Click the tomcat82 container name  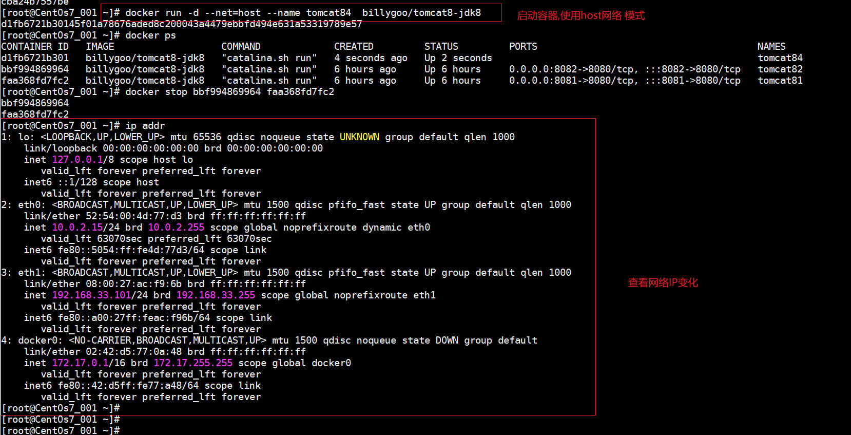point(780,69)
